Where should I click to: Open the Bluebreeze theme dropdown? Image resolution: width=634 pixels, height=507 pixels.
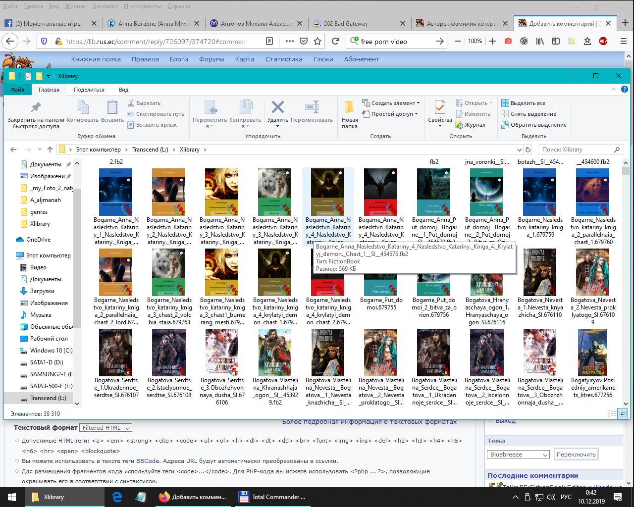[x=518, y=455]
